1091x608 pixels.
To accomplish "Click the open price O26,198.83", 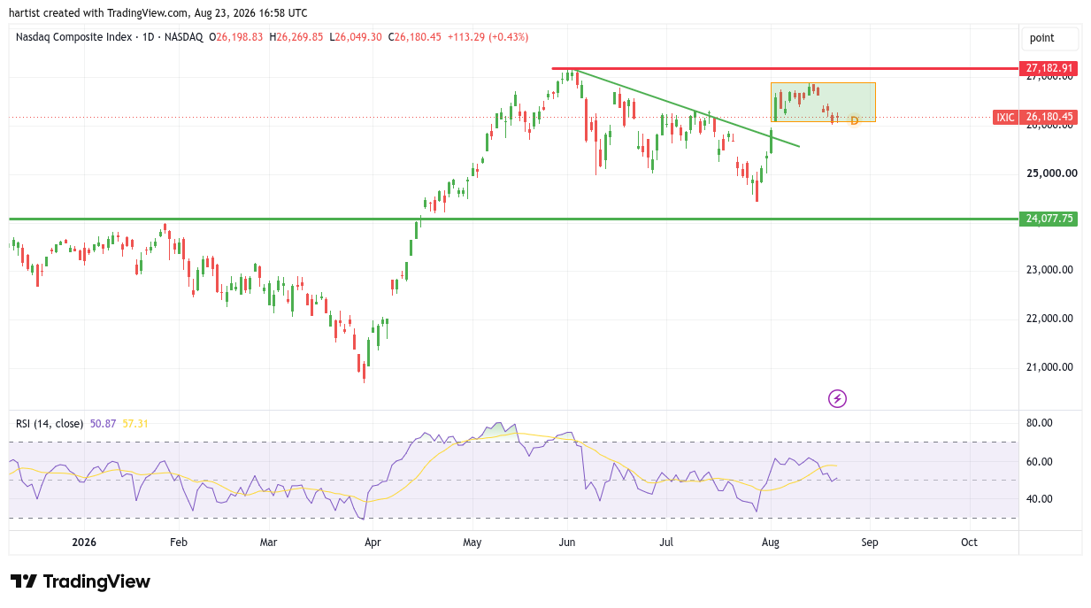I will pos(235,37).
